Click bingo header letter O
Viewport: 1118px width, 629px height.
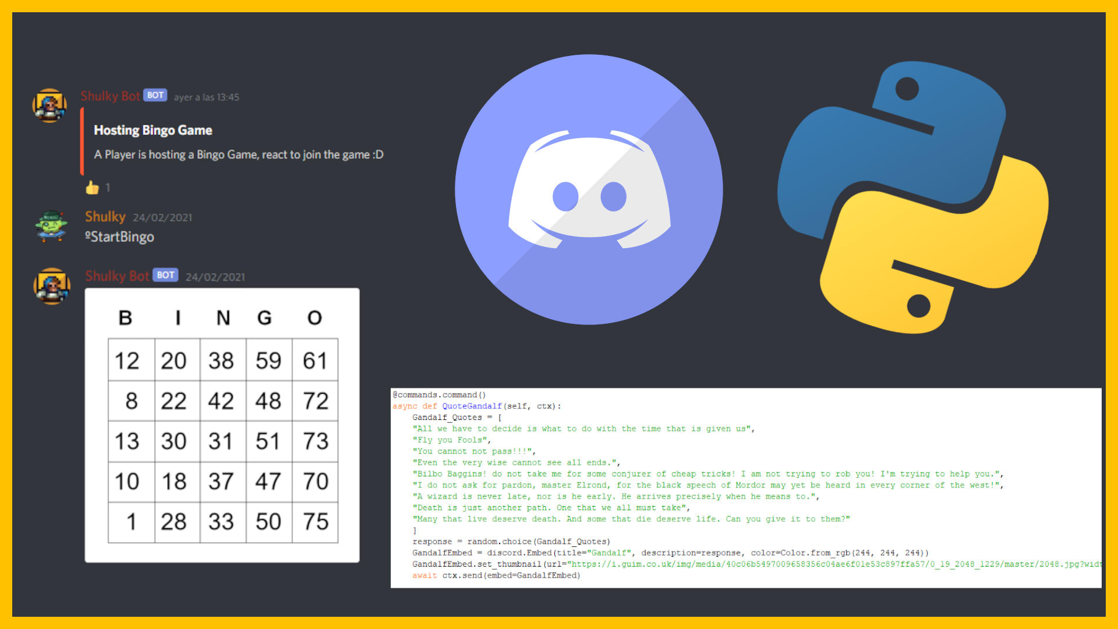[314, 318]
